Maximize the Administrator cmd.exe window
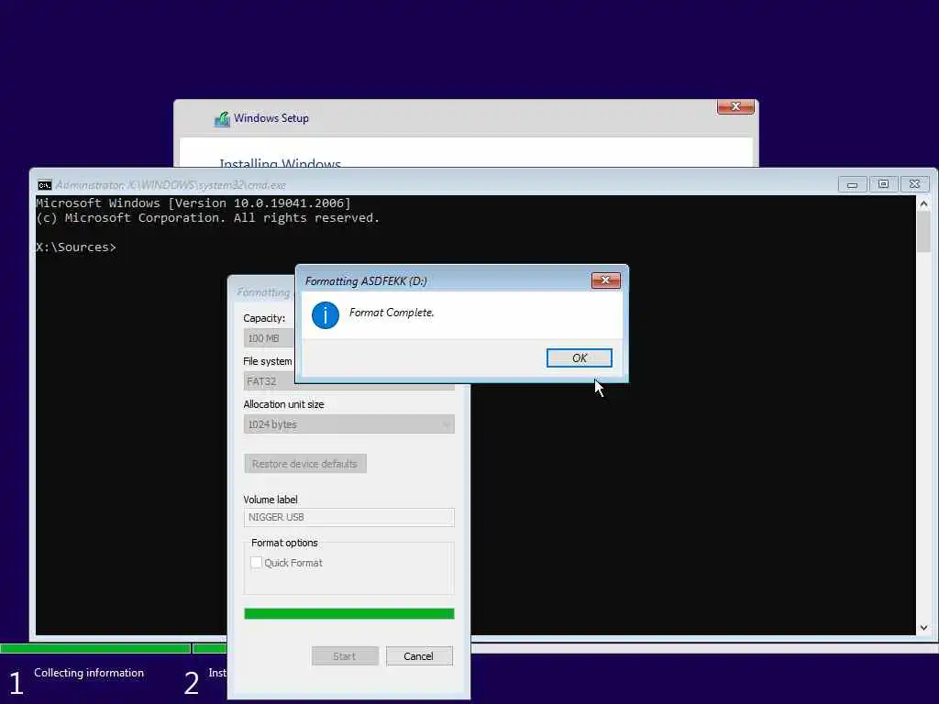This screenshot has width=939, height=704. (883, 184)
